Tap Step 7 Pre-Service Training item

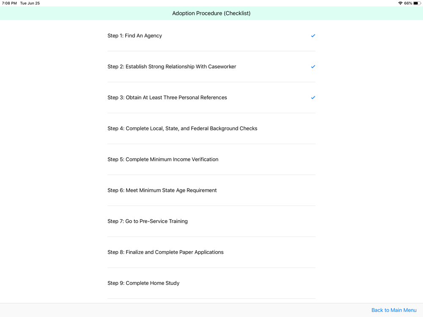tap(148, 221)
